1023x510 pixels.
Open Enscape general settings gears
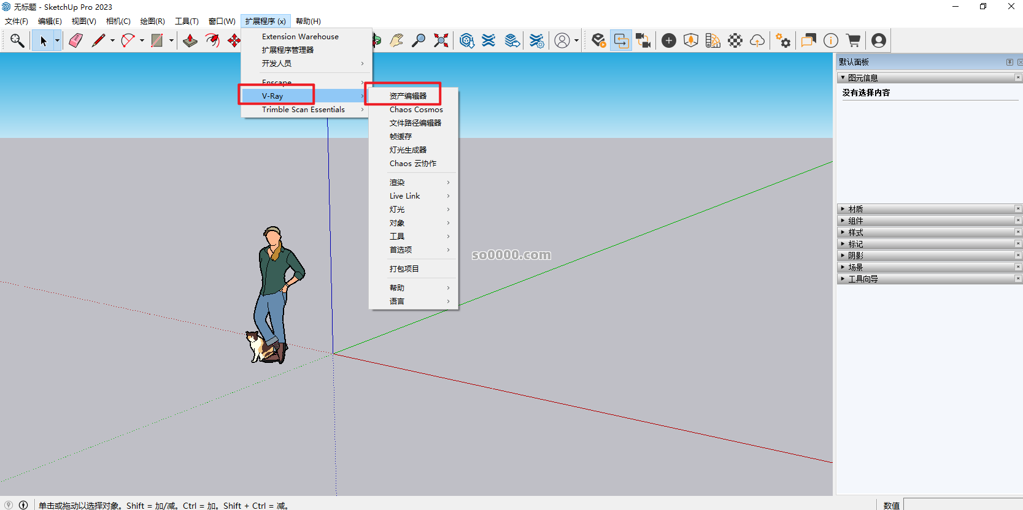tap(782, 40)
